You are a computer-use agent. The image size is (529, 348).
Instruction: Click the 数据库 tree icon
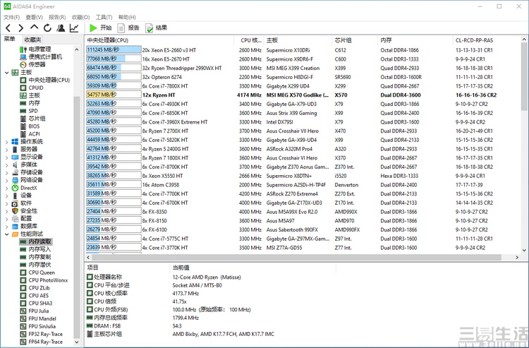coord(15,227)
